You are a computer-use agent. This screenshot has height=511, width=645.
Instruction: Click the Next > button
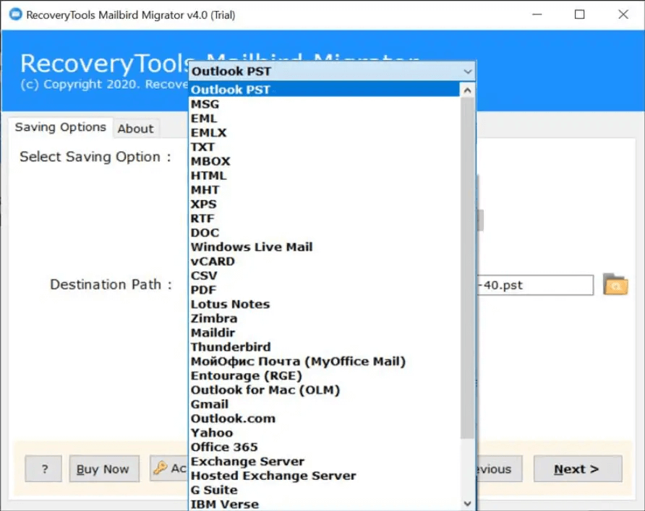[577, 469]
